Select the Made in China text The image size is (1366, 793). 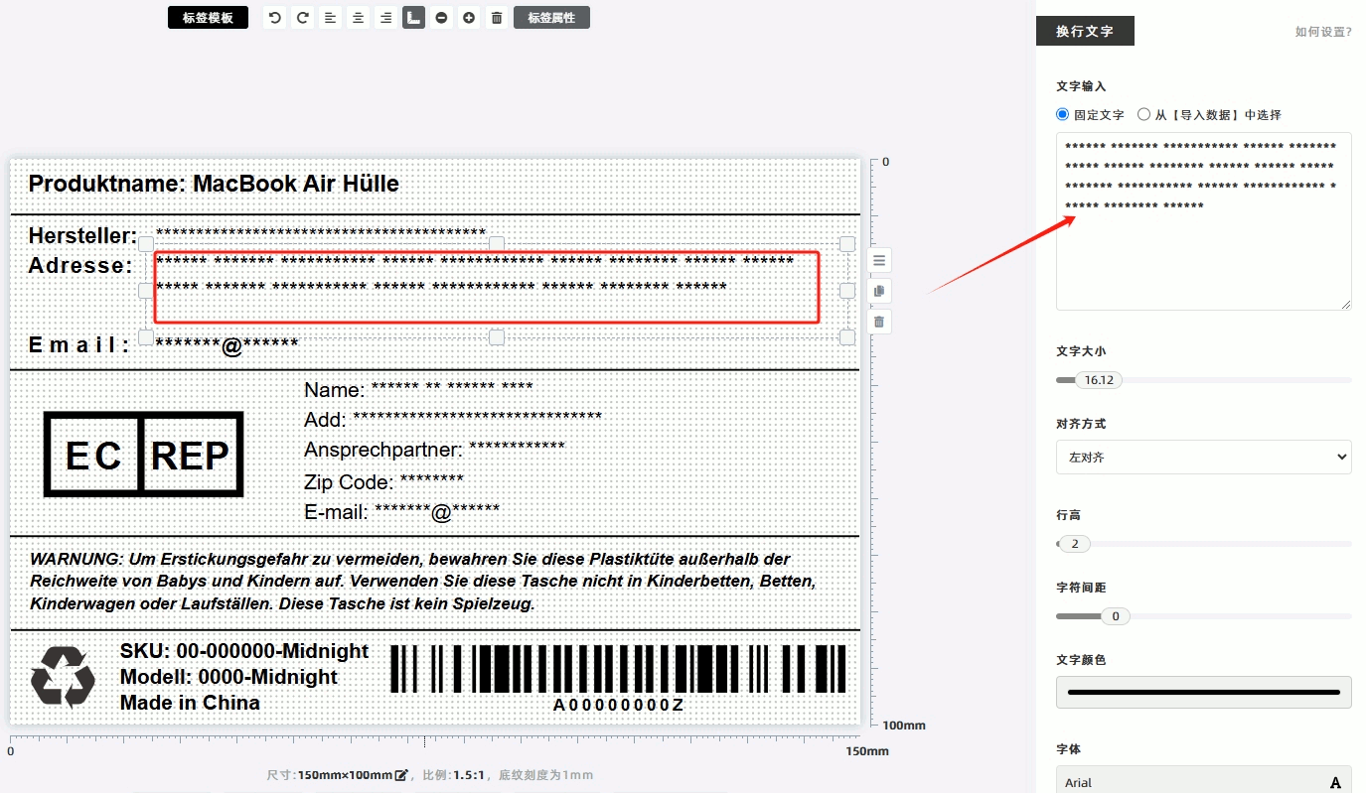[x=190, y=703]
